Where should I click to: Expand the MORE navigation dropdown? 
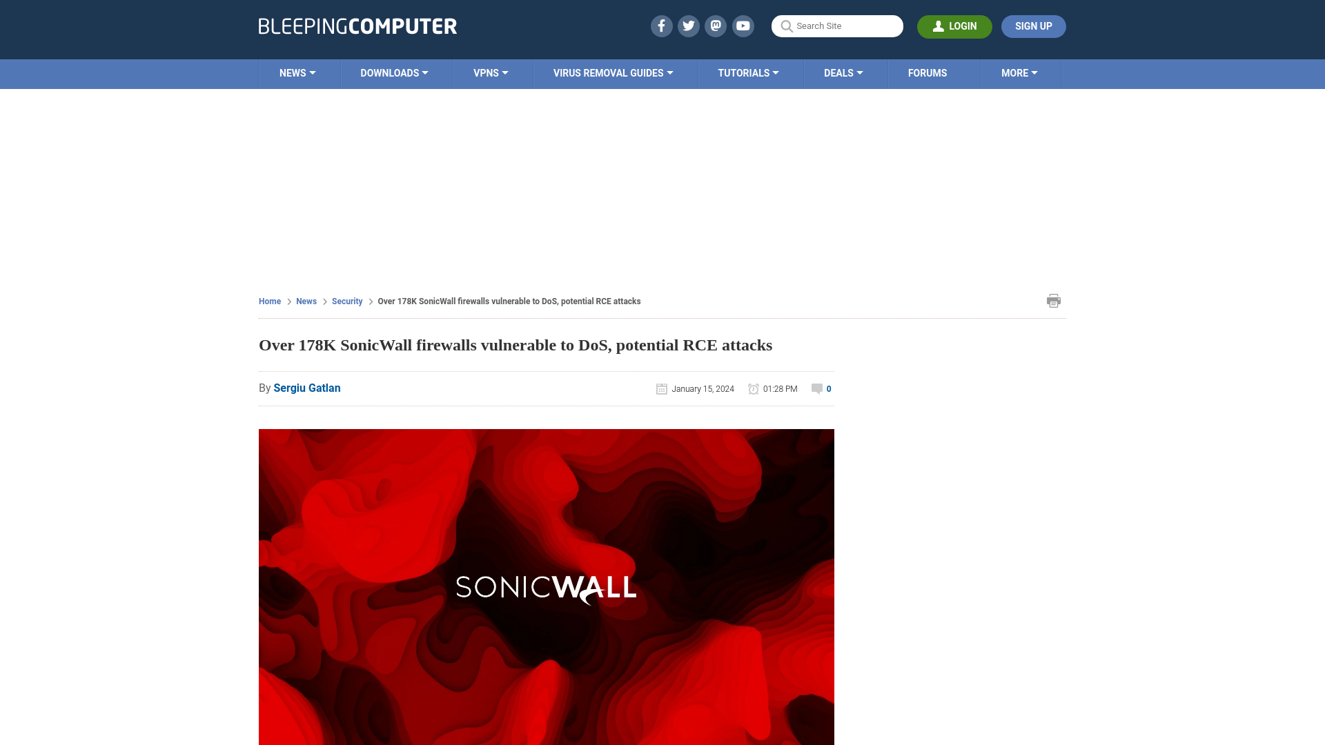tap(1019, 72)
